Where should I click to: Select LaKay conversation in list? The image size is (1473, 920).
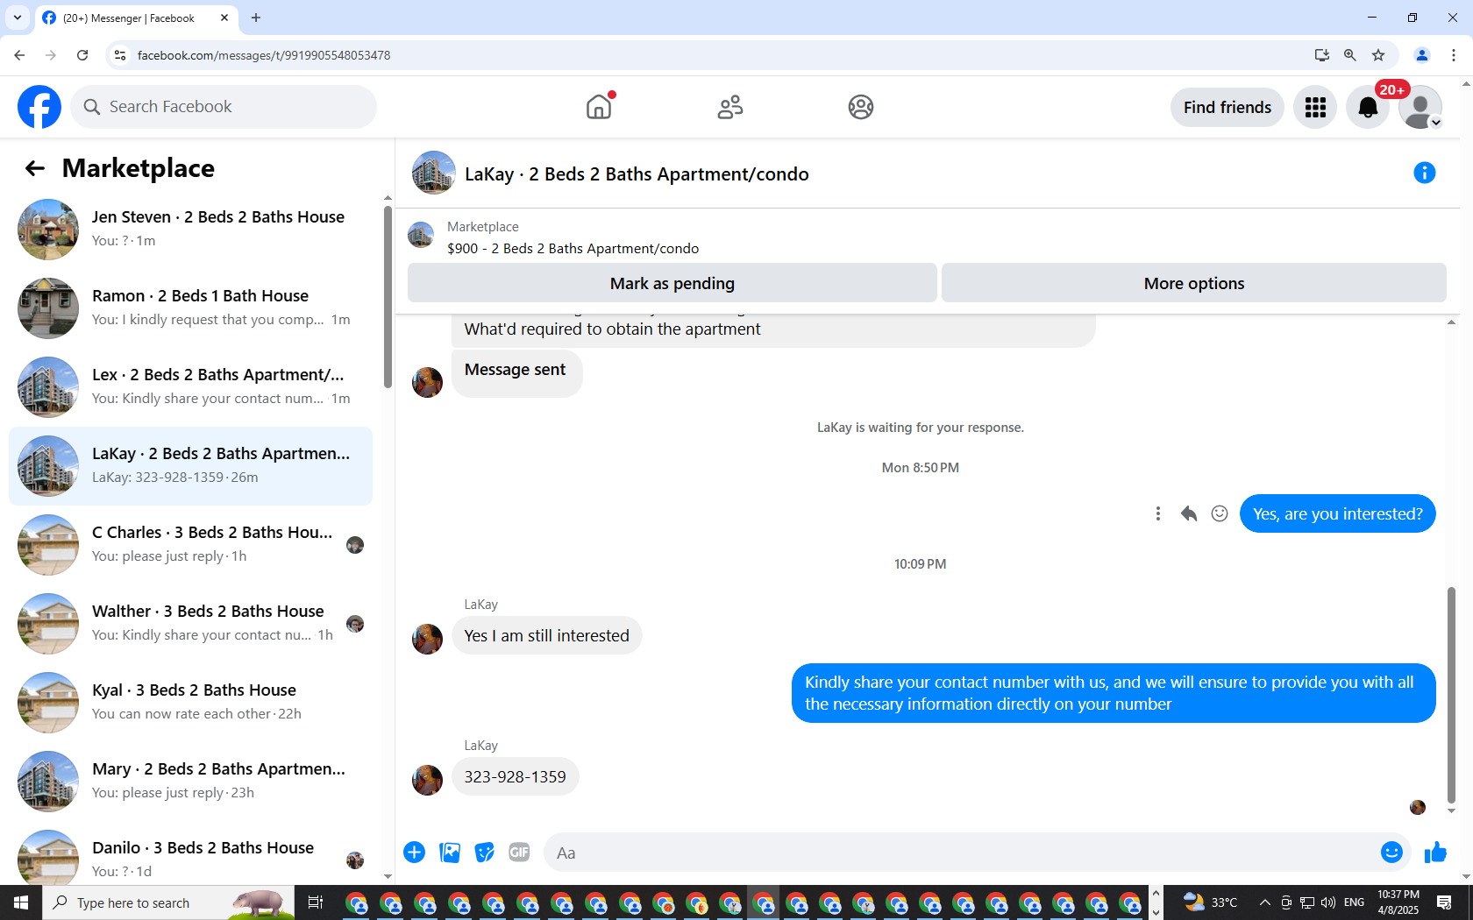point(190,466)
